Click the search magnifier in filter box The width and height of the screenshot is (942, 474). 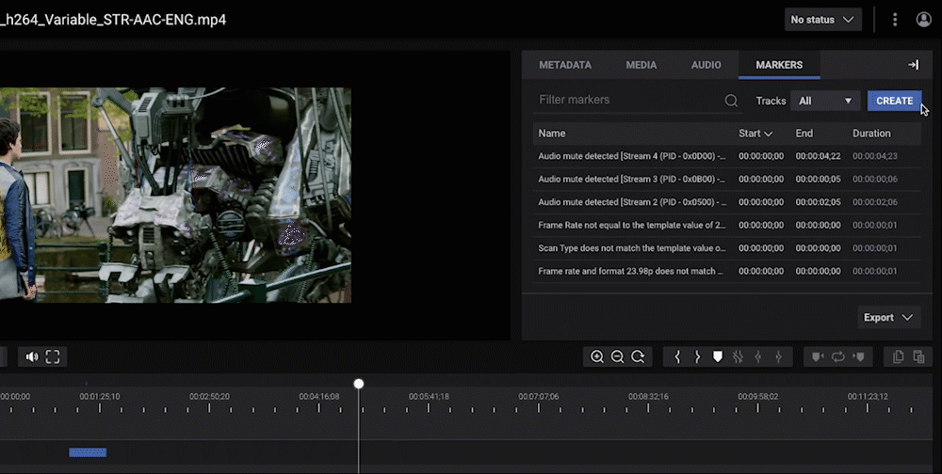731,101
